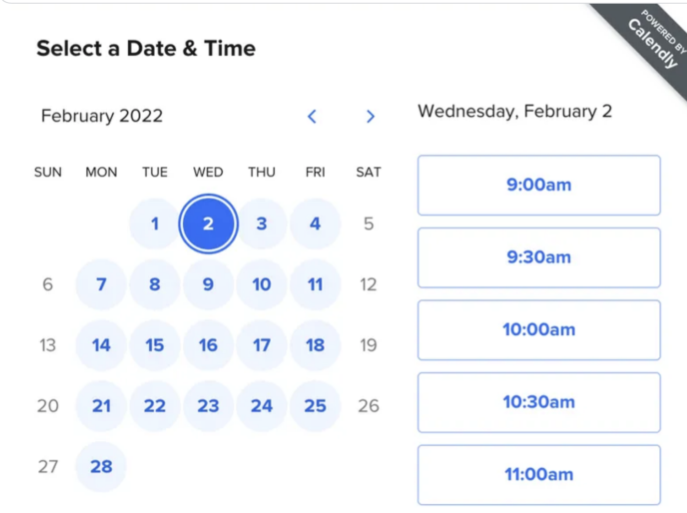Choose the 9:30am time slot
This screenshot has height=513, width=687.
point(539,257)
